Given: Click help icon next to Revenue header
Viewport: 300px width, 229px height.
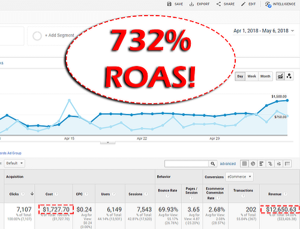Looking at the screenshot, I should point(286,194).
